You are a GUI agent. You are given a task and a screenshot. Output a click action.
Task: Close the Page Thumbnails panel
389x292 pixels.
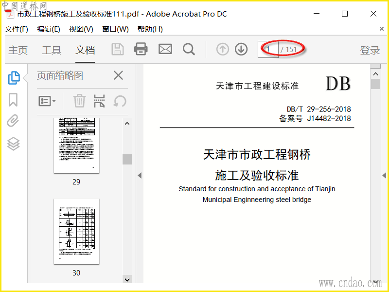(118, 75)
